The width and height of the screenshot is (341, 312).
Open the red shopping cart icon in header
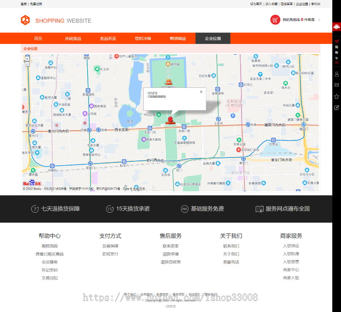pyautogui.click(x=275, y=20)
